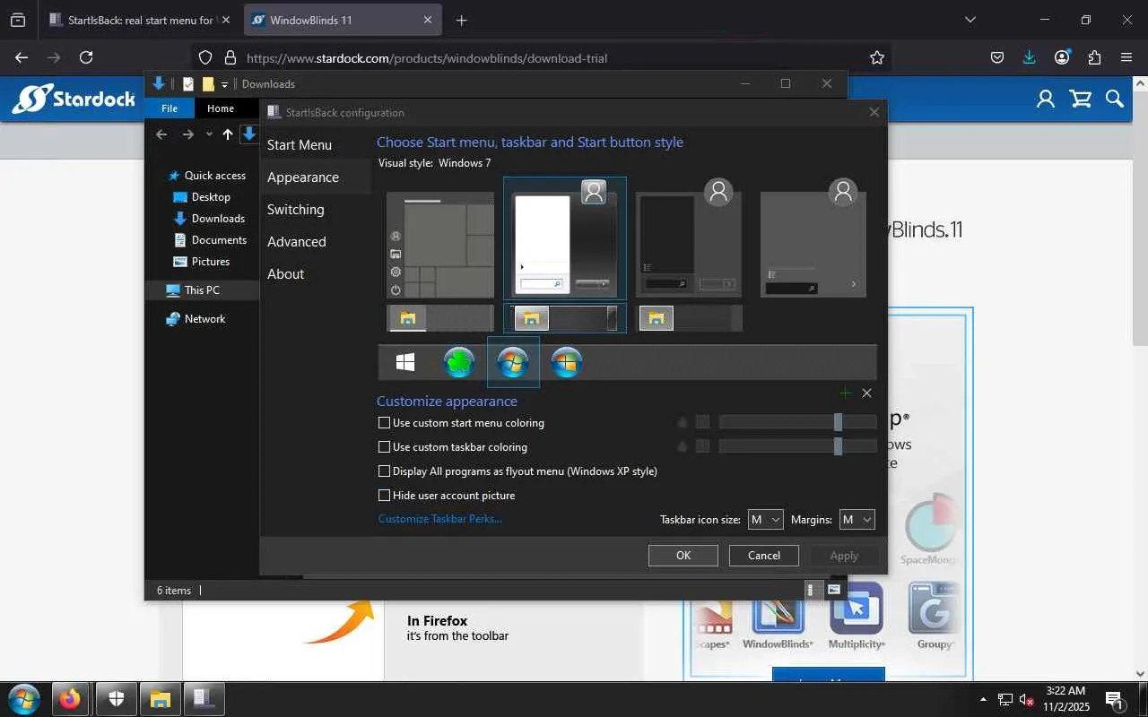Click the green plus to add start button image
Viewport: 1148px width, 717px height.
pyautogui.click(x=845, y=393)
